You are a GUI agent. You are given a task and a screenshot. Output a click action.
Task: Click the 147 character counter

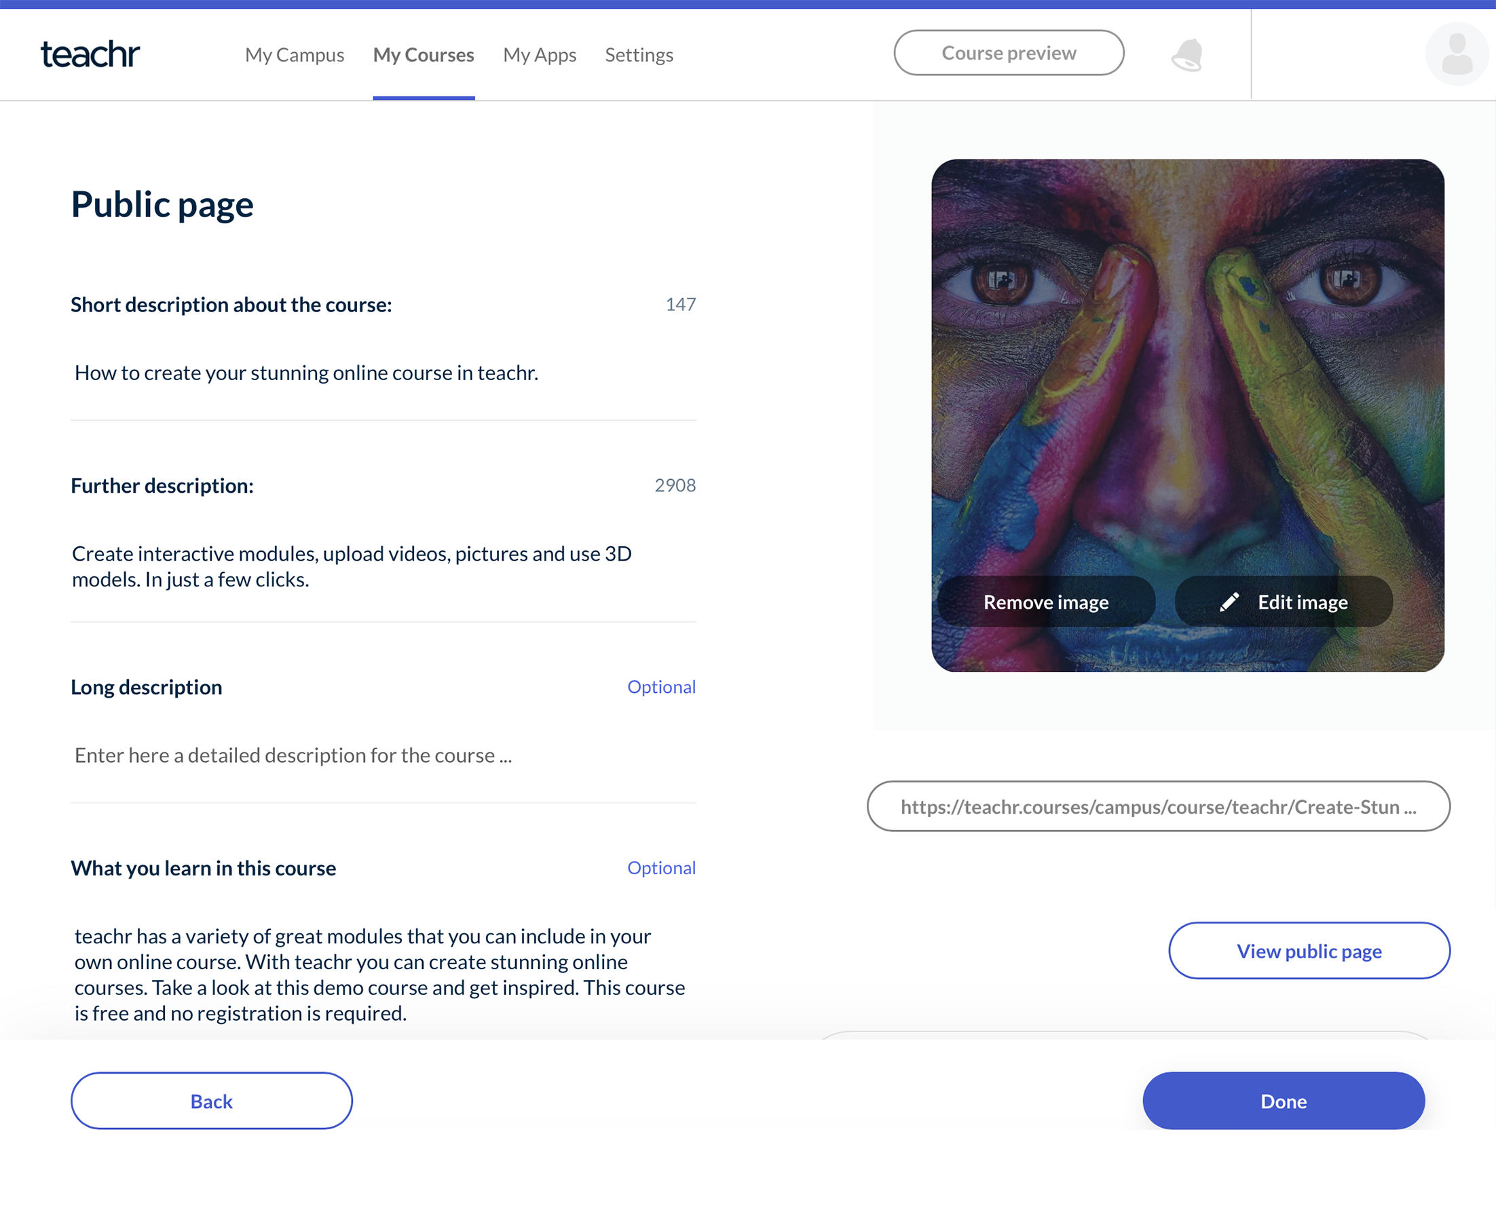coord(681,305)
